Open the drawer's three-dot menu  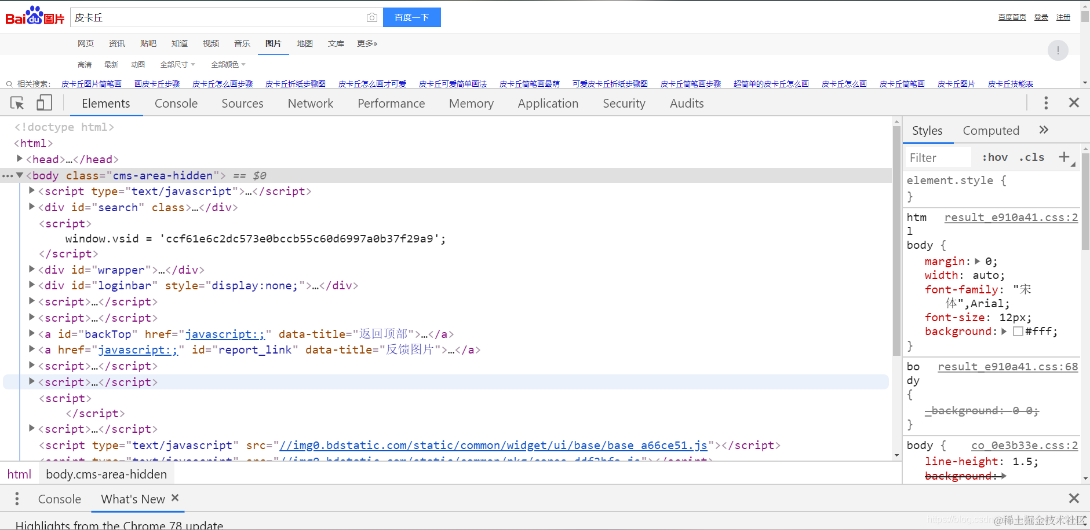tap(17, 499)
